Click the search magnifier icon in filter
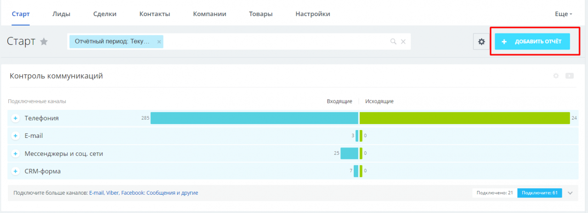This screenshot has width=588, height=213. (393, 42)
